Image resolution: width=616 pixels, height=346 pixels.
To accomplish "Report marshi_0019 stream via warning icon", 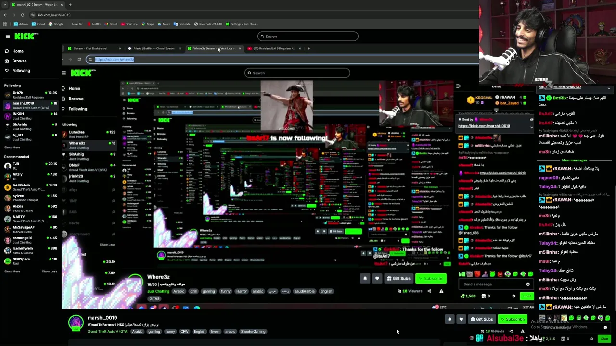I will [x=523, y=331].
